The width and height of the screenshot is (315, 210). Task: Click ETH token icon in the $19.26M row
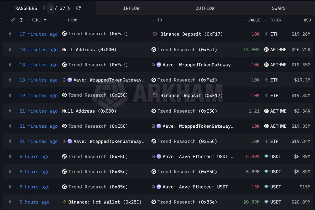click(x=266, y=34)
